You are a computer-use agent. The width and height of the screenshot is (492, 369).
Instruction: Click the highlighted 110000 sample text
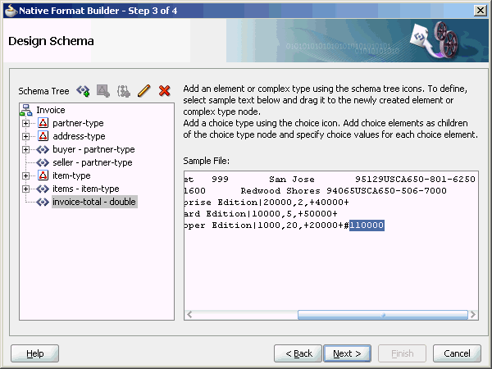click(x=367, y=225)
